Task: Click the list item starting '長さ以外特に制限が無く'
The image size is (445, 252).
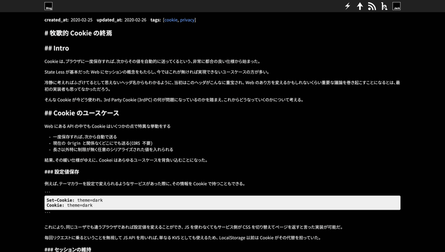Action: [x=113, y=149]
